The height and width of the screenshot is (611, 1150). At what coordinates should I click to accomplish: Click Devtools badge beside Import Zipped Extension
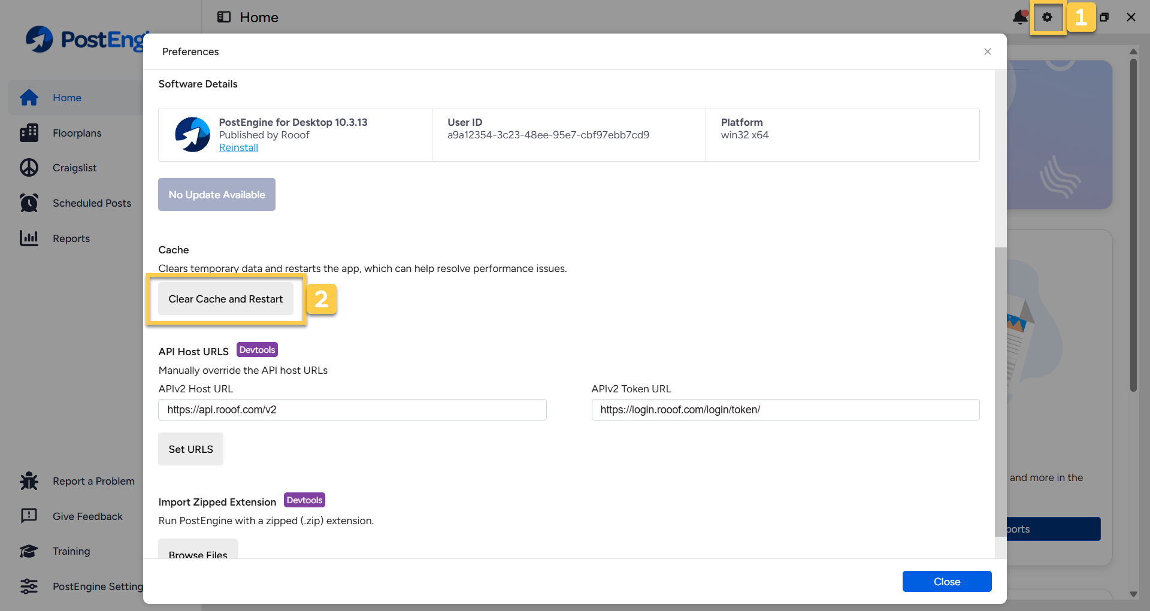point(304,500)
